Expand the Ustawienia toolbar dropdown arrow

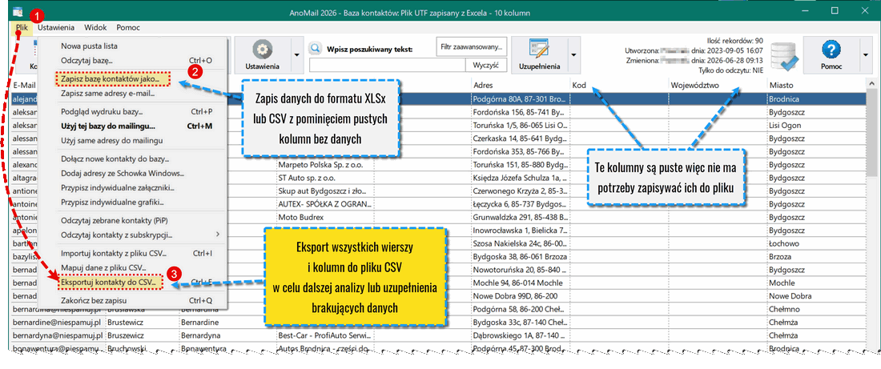coord(296,55)
